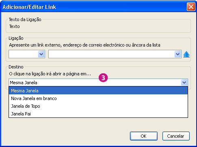Viewport: 197px width, 147px height.
Task: Click the Texto da Ligação group label
Action: click(x=25, y=19)
